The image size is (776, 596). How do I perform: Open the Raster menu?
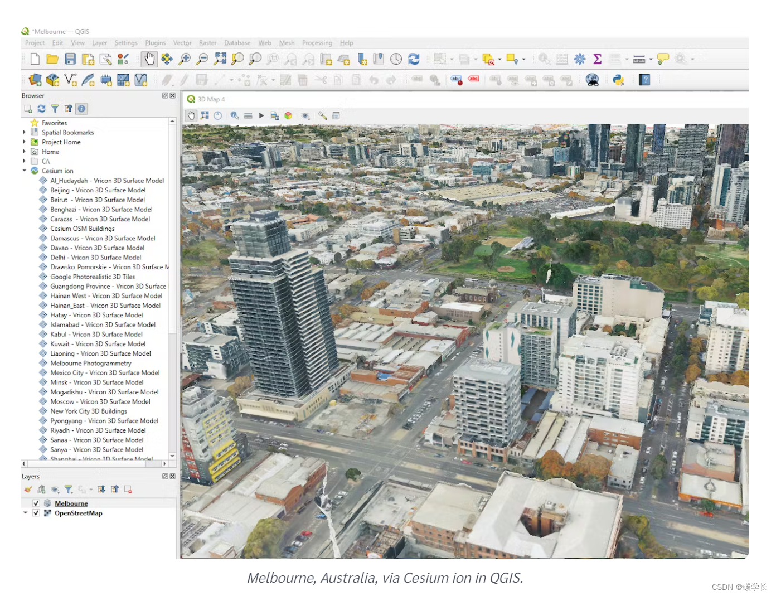207,43
